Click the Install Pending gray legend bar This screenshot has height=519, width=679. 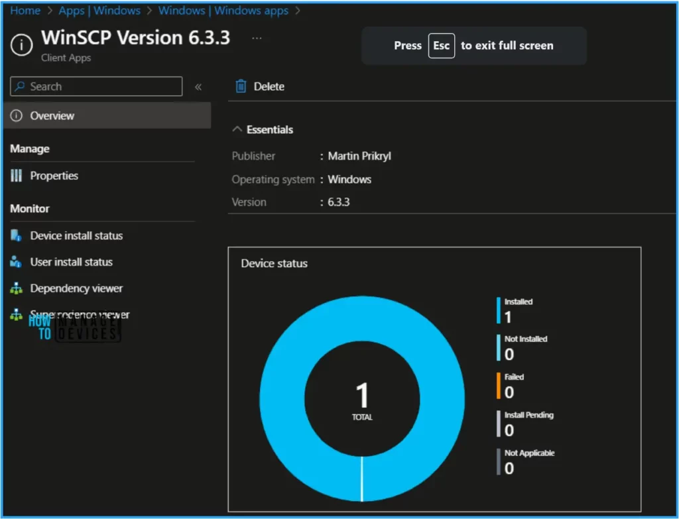[499, 424]
